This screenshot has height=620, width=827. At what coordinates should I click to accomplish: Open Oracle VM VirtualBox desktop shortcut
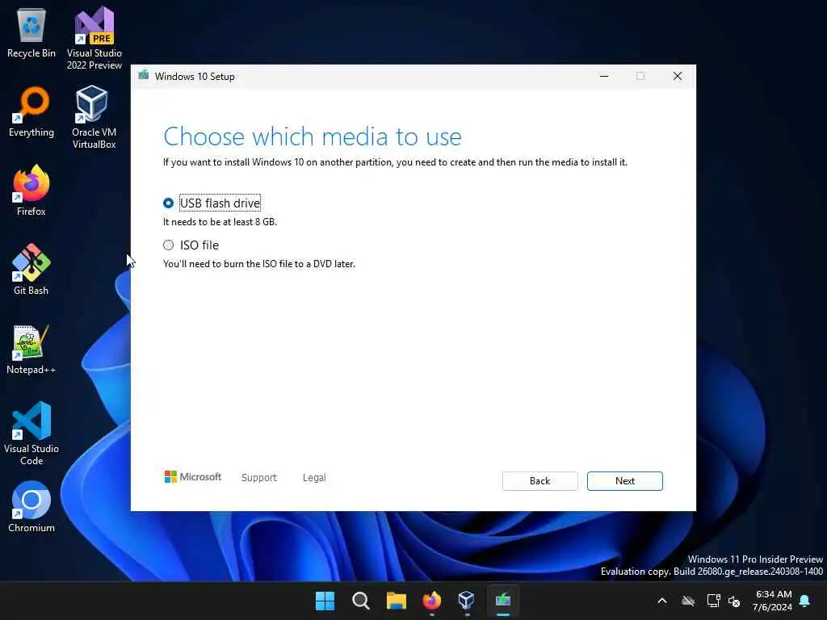pos(94,117)
